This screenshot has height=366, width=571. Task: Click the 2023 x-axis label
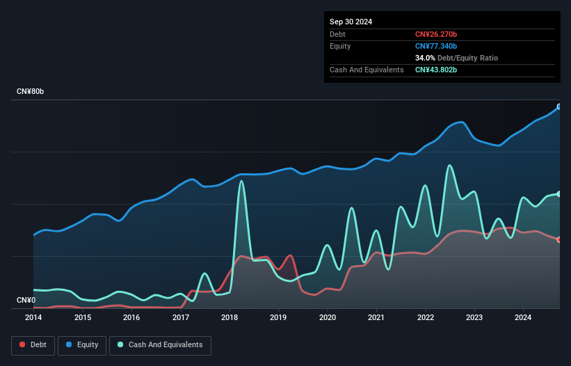pyautogui.click(x=474, y=317)
